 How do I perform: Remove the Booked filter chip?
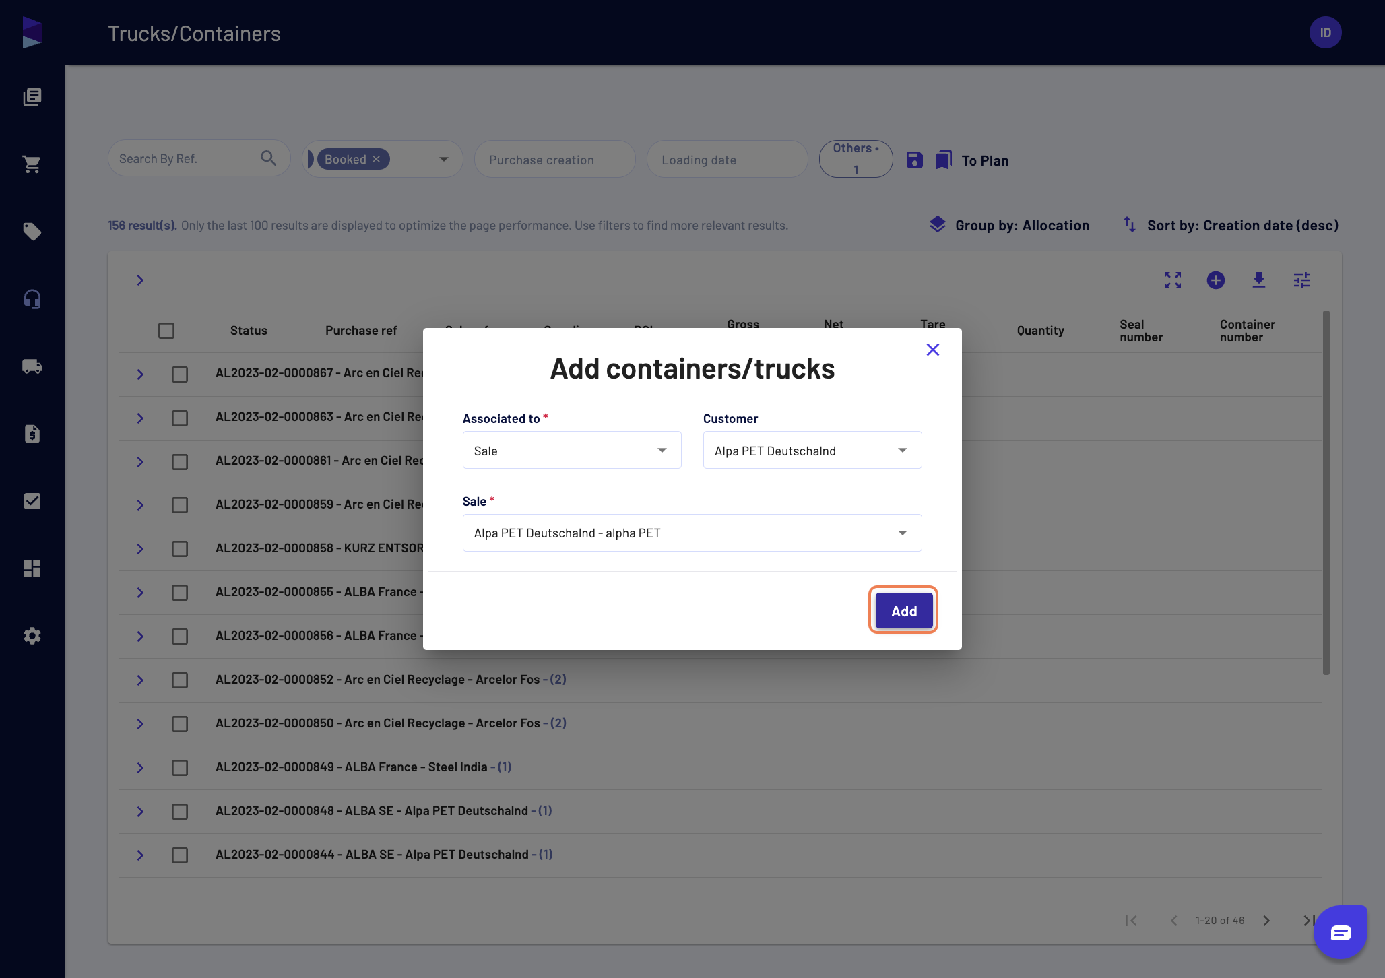click(x=377, y=160)
